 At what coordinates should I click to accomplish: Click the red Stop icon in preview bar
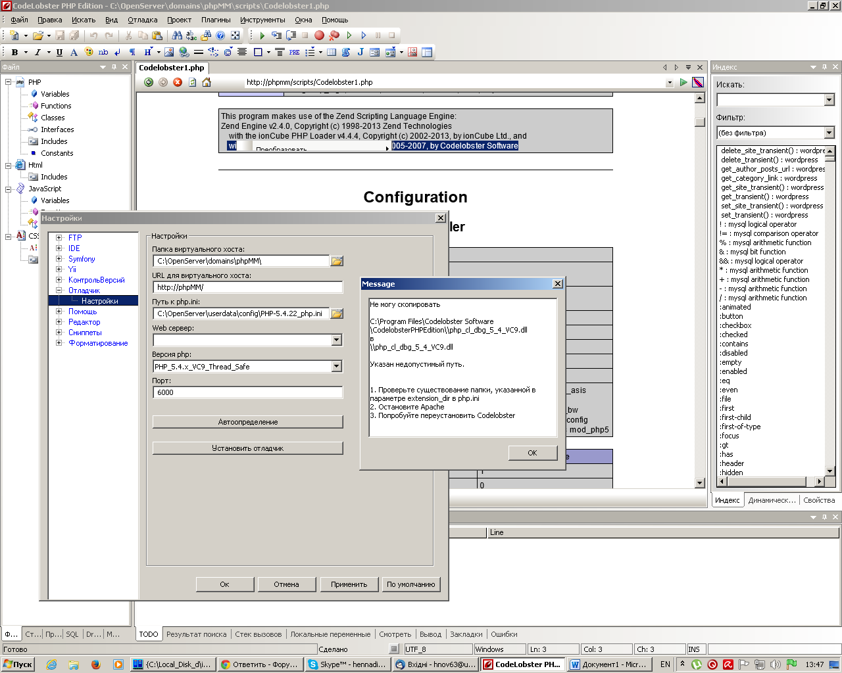coord(178,82)
